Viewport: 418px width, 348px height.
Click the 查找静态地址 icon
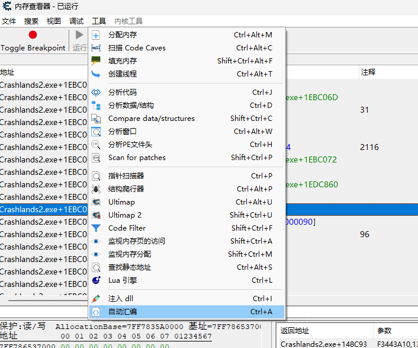(x=96, y=267)
